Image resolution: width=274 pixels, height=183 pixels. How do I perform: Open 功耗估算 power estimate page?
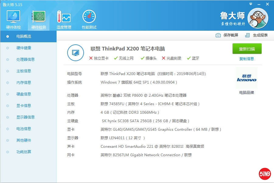click(x=23, y=152)
